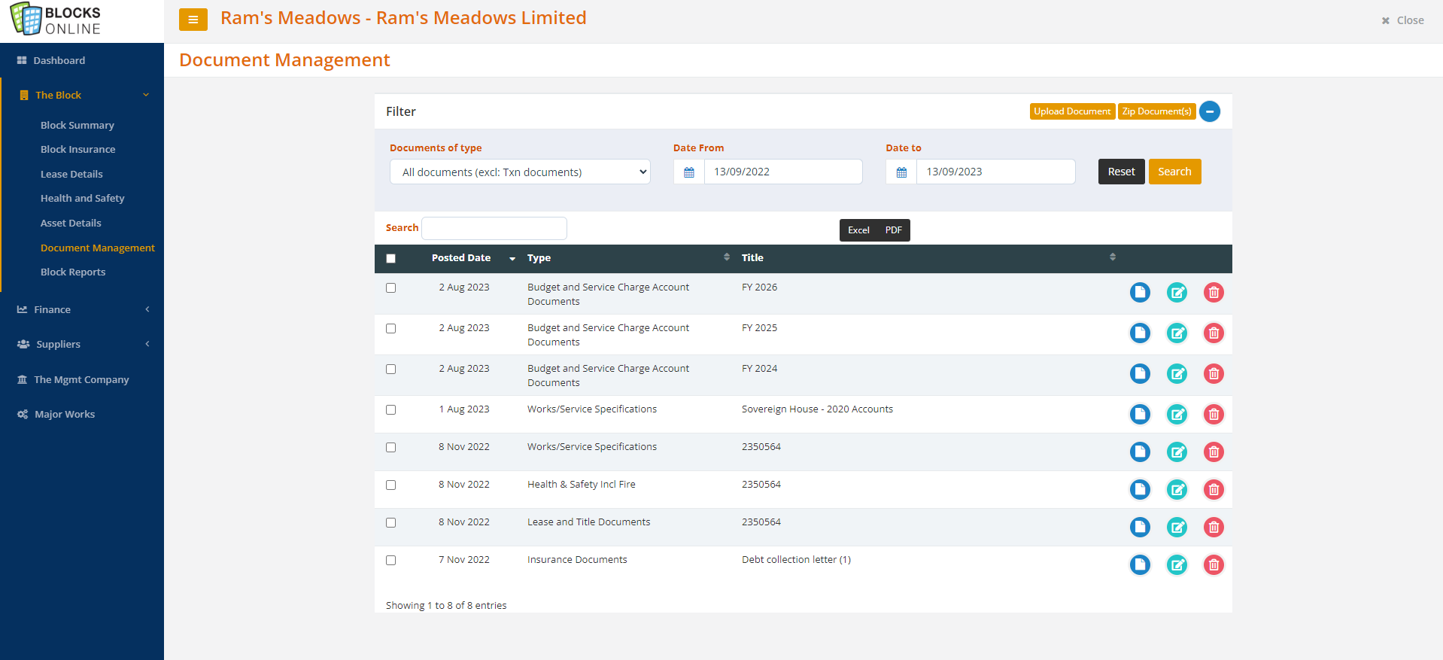Click the Blocks Online logo

coord(56,20)
